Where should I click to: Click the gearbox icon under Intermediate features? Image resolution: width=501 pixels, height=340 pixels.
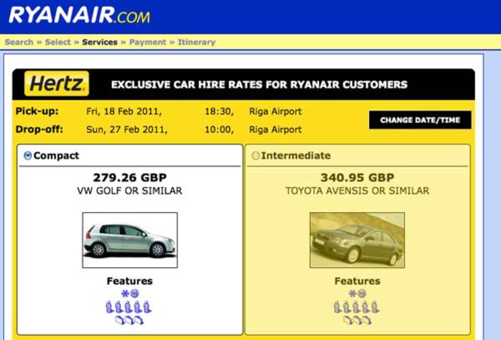[362, 294]
